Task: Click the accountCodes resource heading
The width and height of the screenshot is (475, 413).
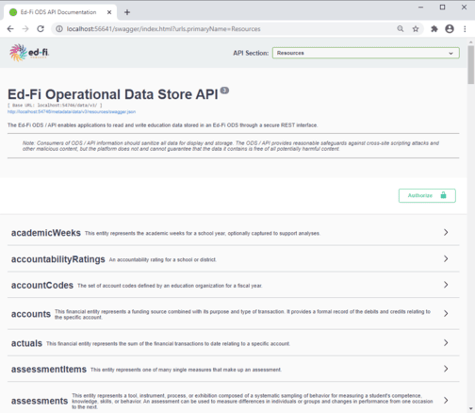Action: tap(42, 286)
